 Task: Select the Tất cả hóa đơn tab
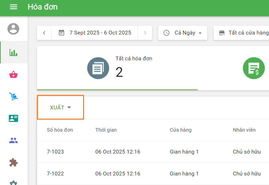[x=117, y=68]
